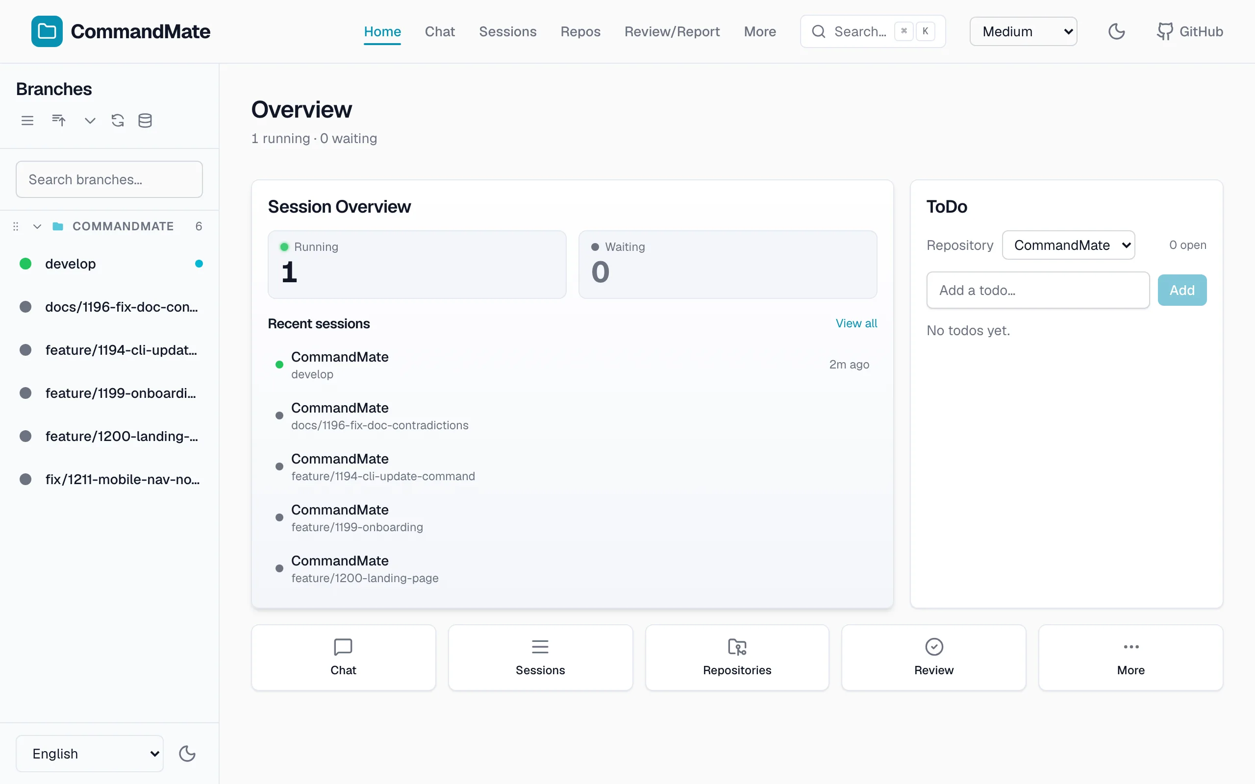The width and height of the screenshot is (1255, 784).
Task: Open the Sessions nav tab
Action: pyautogui.click(x=508, y=32)
